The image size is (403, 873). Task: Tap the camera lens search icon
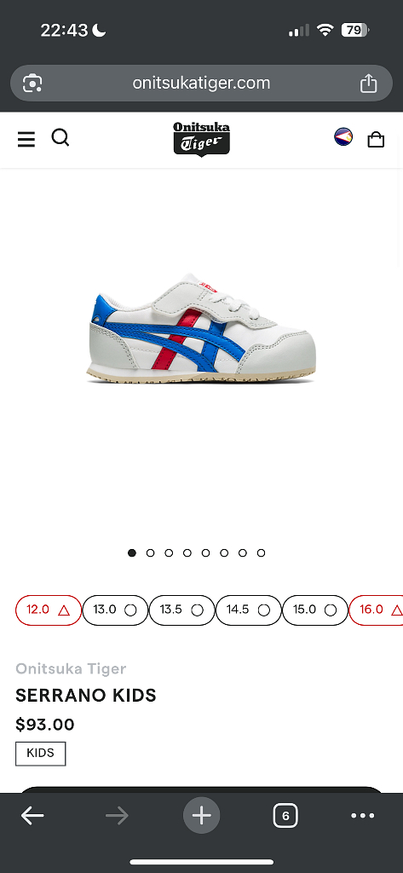[x=32, y=84]
